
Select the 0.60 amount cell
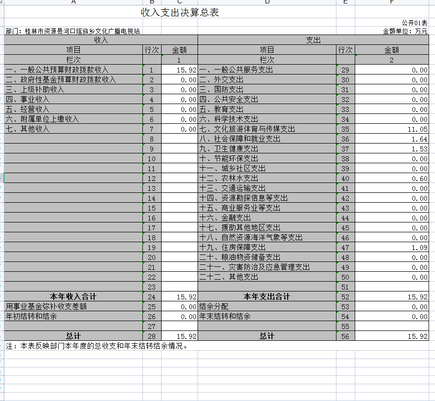[x=392, y=179]
